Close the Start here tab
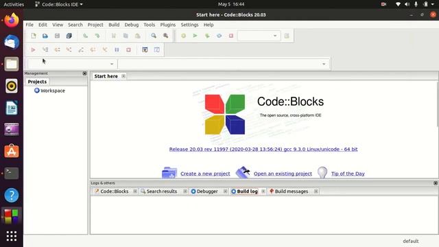The width and height of the screenshot is (439, 247). click(123, 76)
